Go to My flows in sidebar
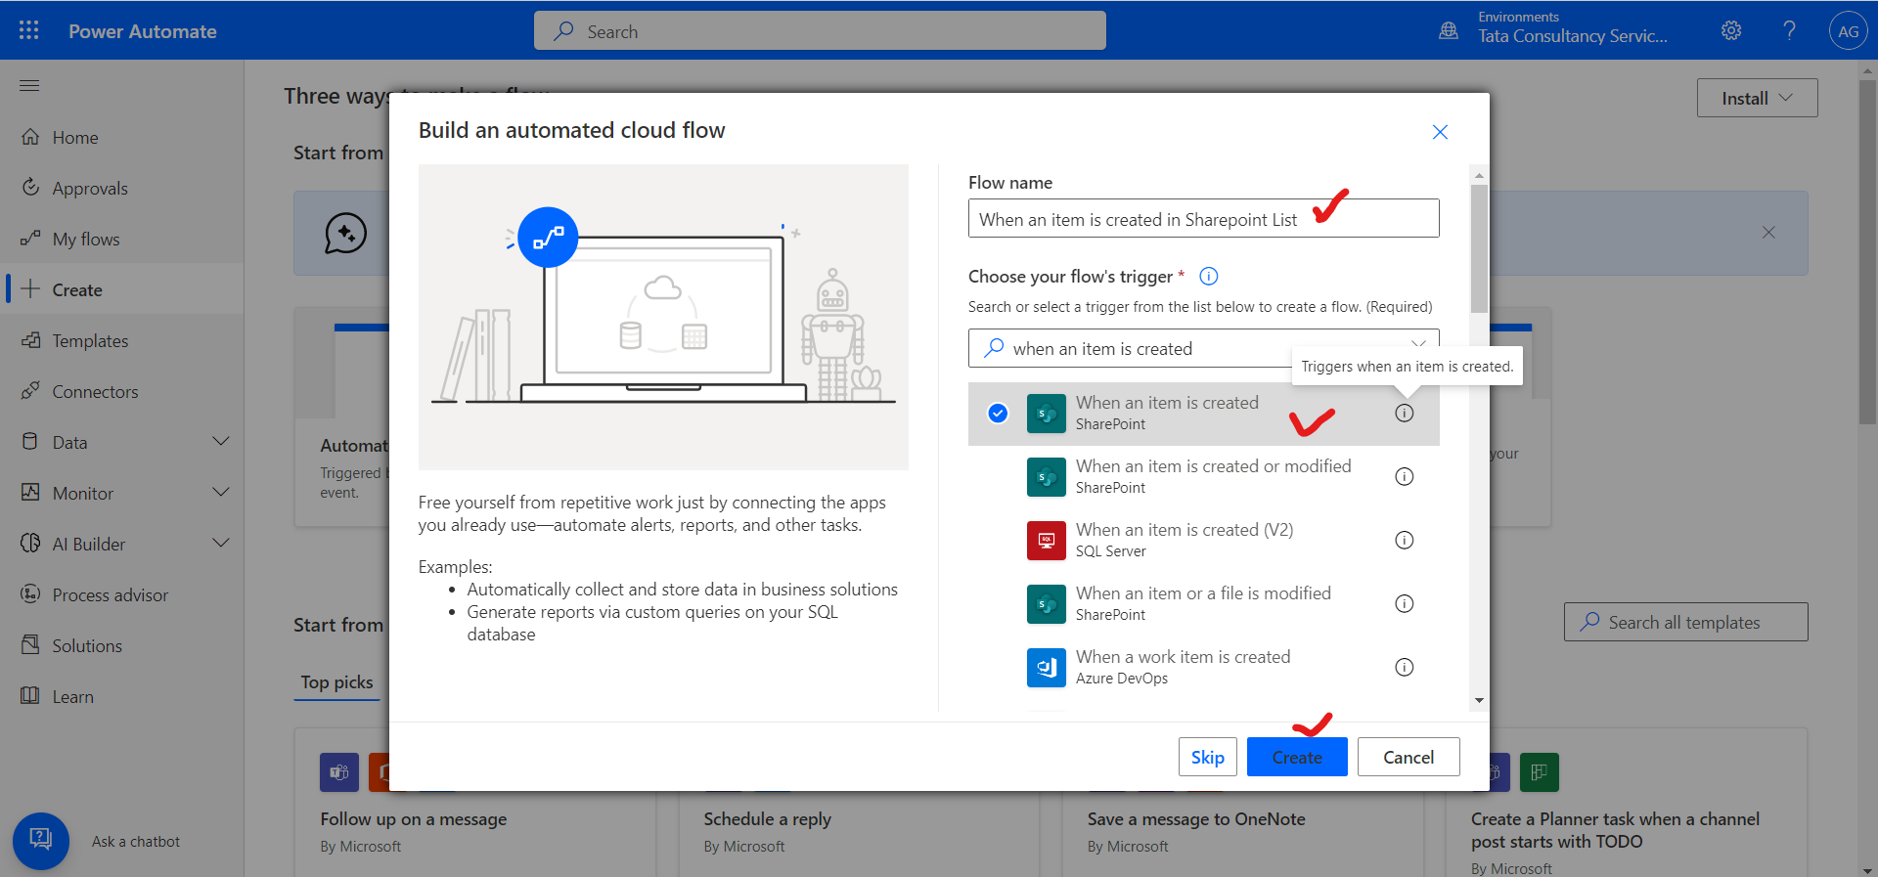 pos(86,240)
